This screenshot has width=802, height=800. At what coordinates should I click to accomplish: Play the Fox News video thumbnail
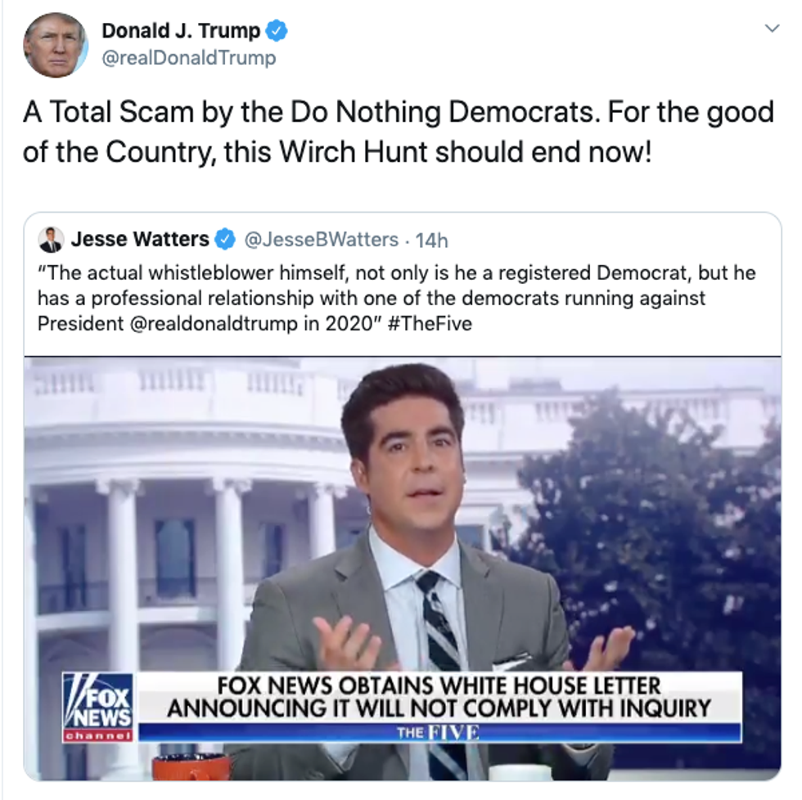(403, 569)
